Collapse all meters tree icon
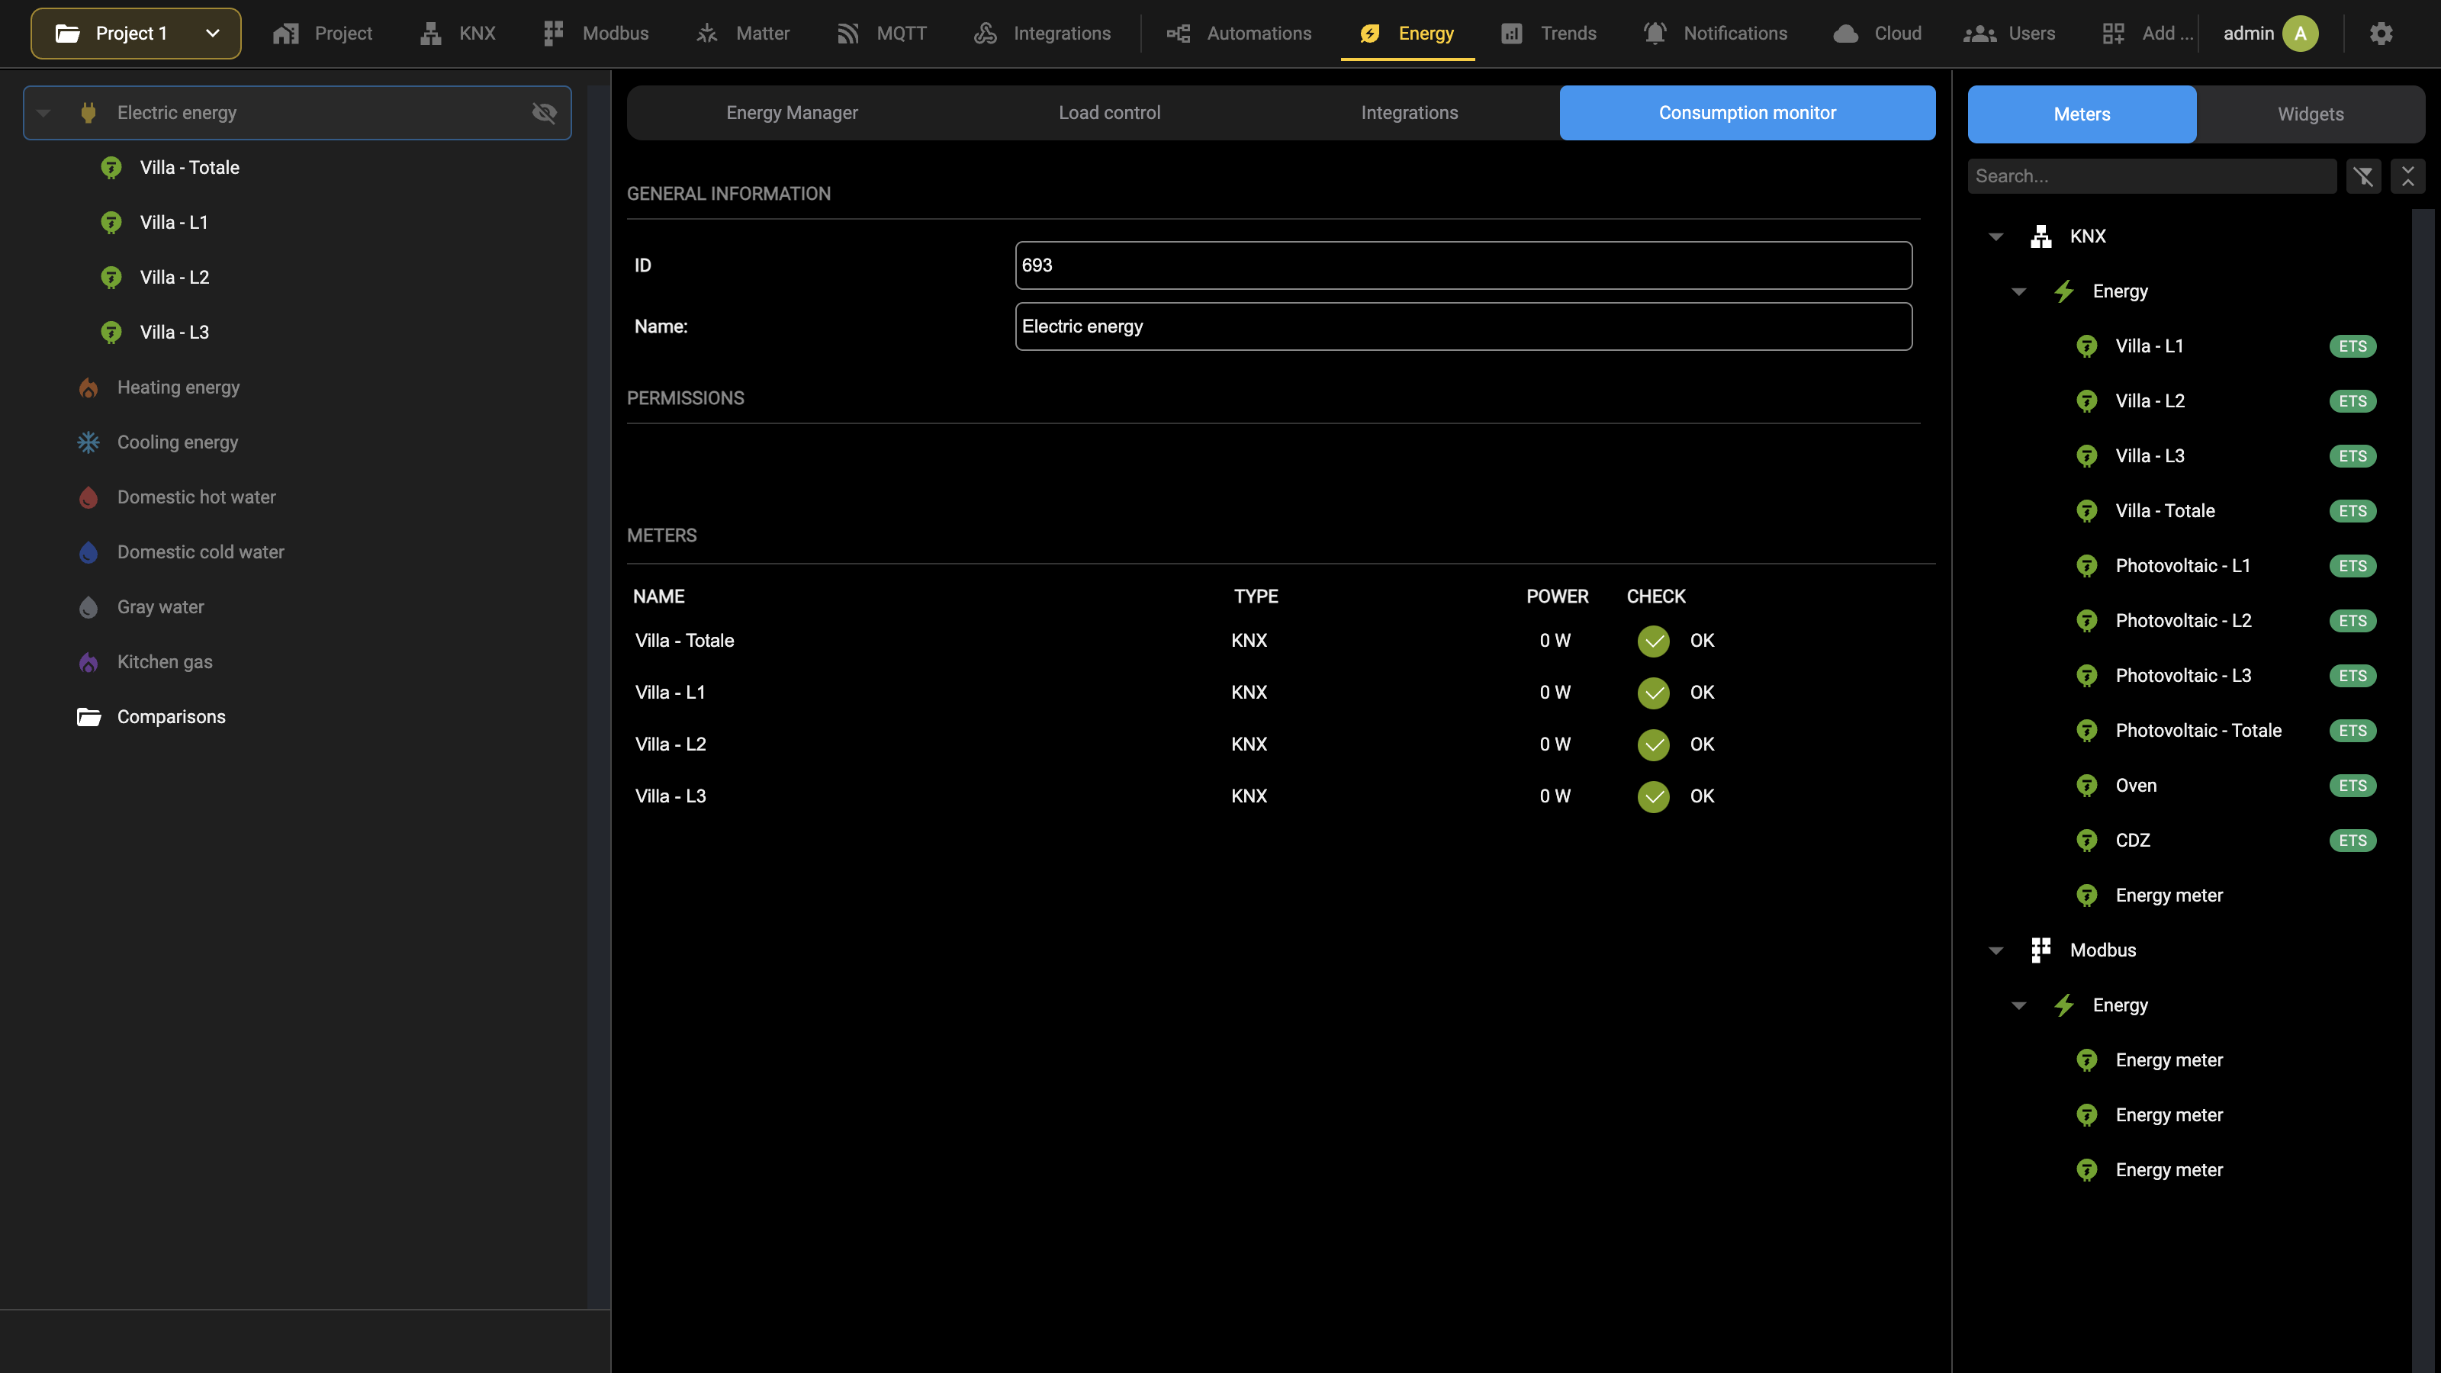The height and width of the screenshot is (1373, 2441). tap(2408, 176)
